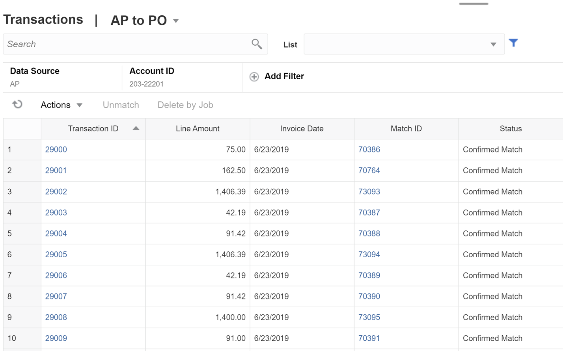Click inside the Search field
This screenshot has width=563, height=351.
[118, 44]
